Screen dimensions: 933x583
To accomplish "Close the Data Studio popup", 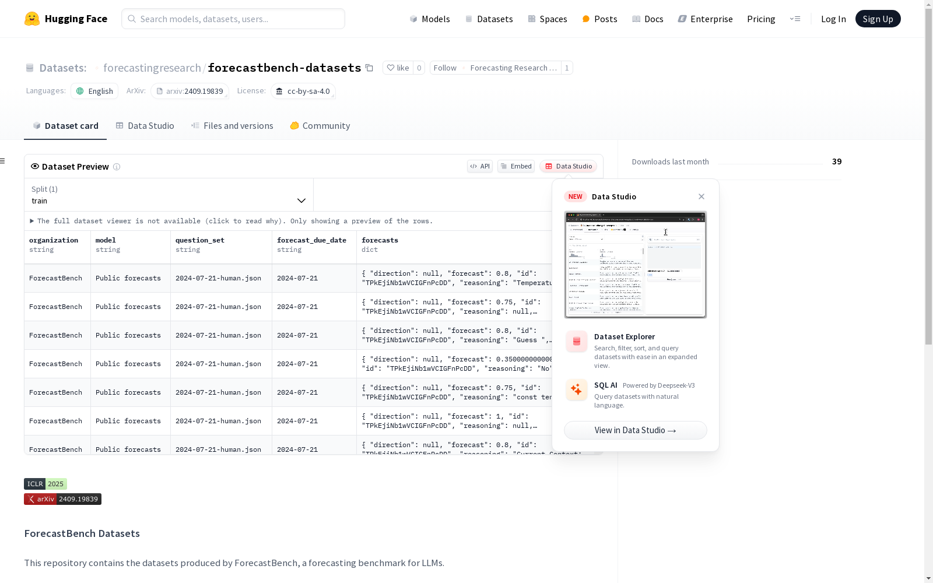I will pos(701,196).
